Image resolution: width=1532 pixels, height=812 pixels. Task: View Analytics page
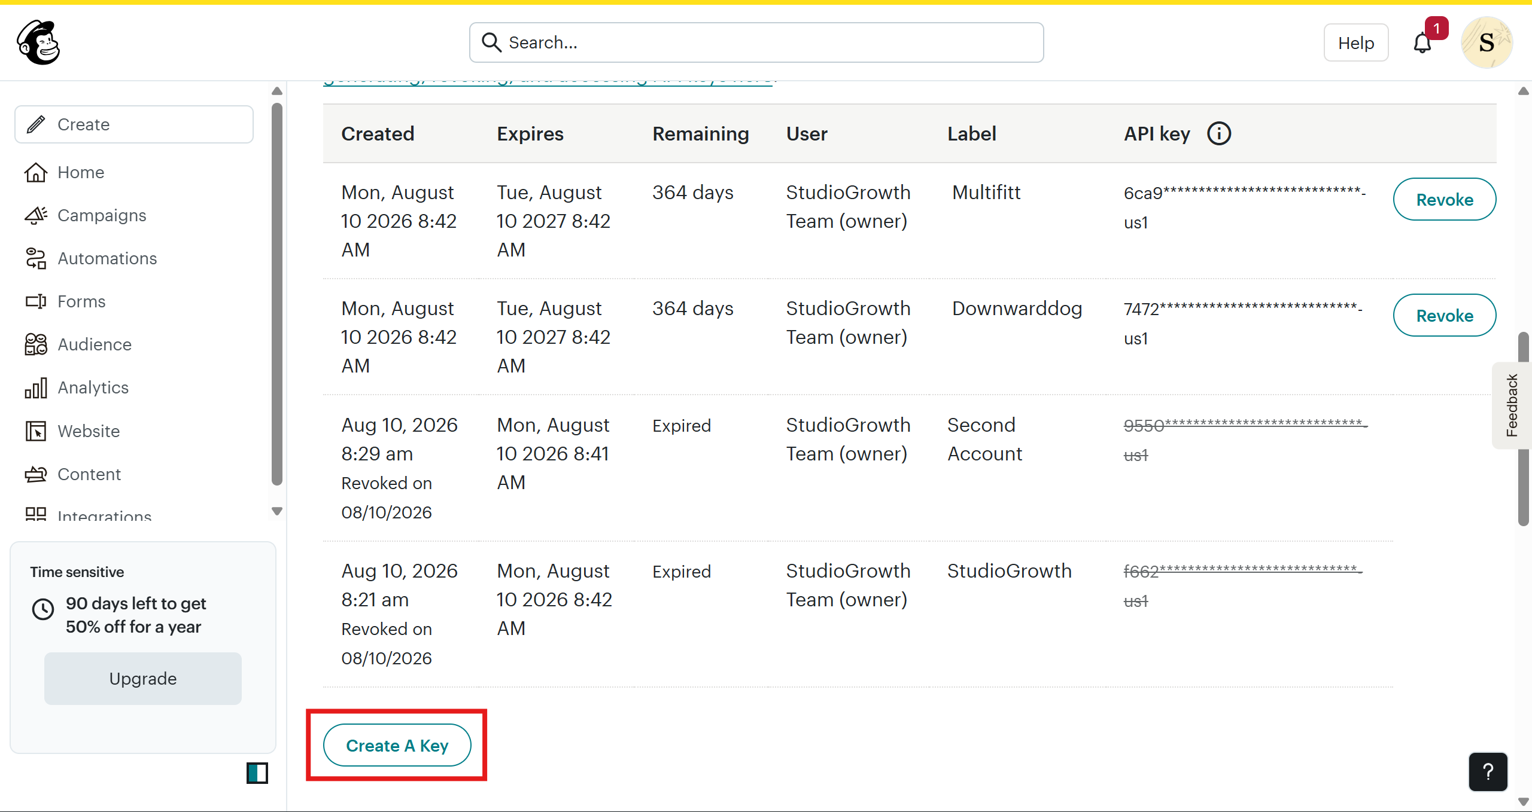93,387
